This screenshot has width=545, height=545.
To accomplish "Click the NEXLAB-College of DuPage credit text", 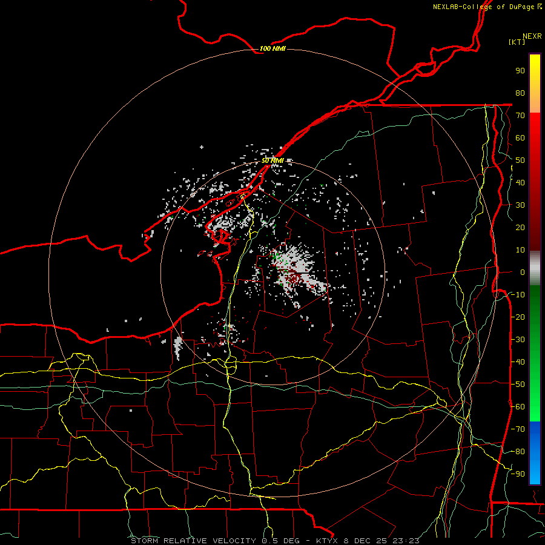I will tap(487, 7).
